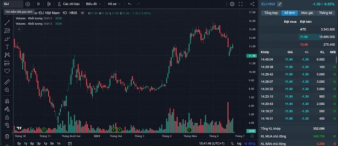The height and width of the screenshot is (146, 338).
Task: Add a symbol to compare with plus icon
Action: coord(28,4)
